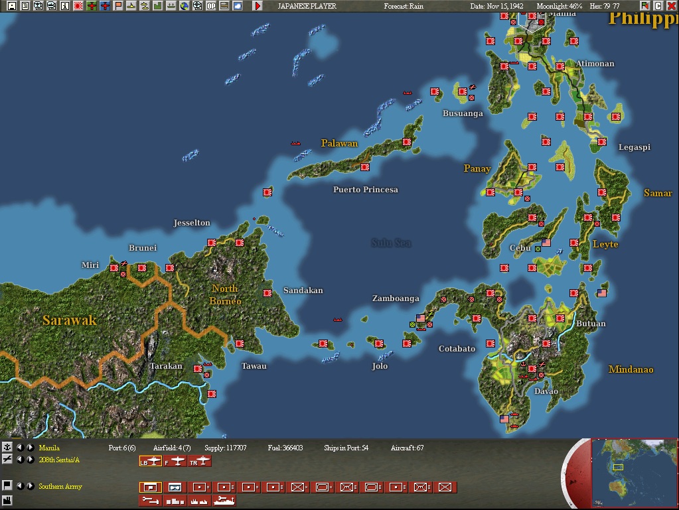The width and height of the screenshot is (679, 510).
Task: Click the Moonlight: 46% text
Action: click(x=559, y=6)
